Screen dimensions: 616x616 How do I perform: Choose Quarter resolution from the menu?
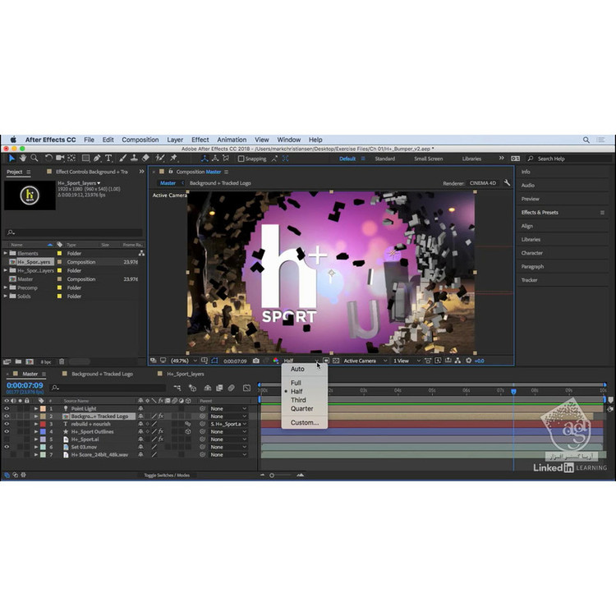pyautogui.click(x=301, y=408)
